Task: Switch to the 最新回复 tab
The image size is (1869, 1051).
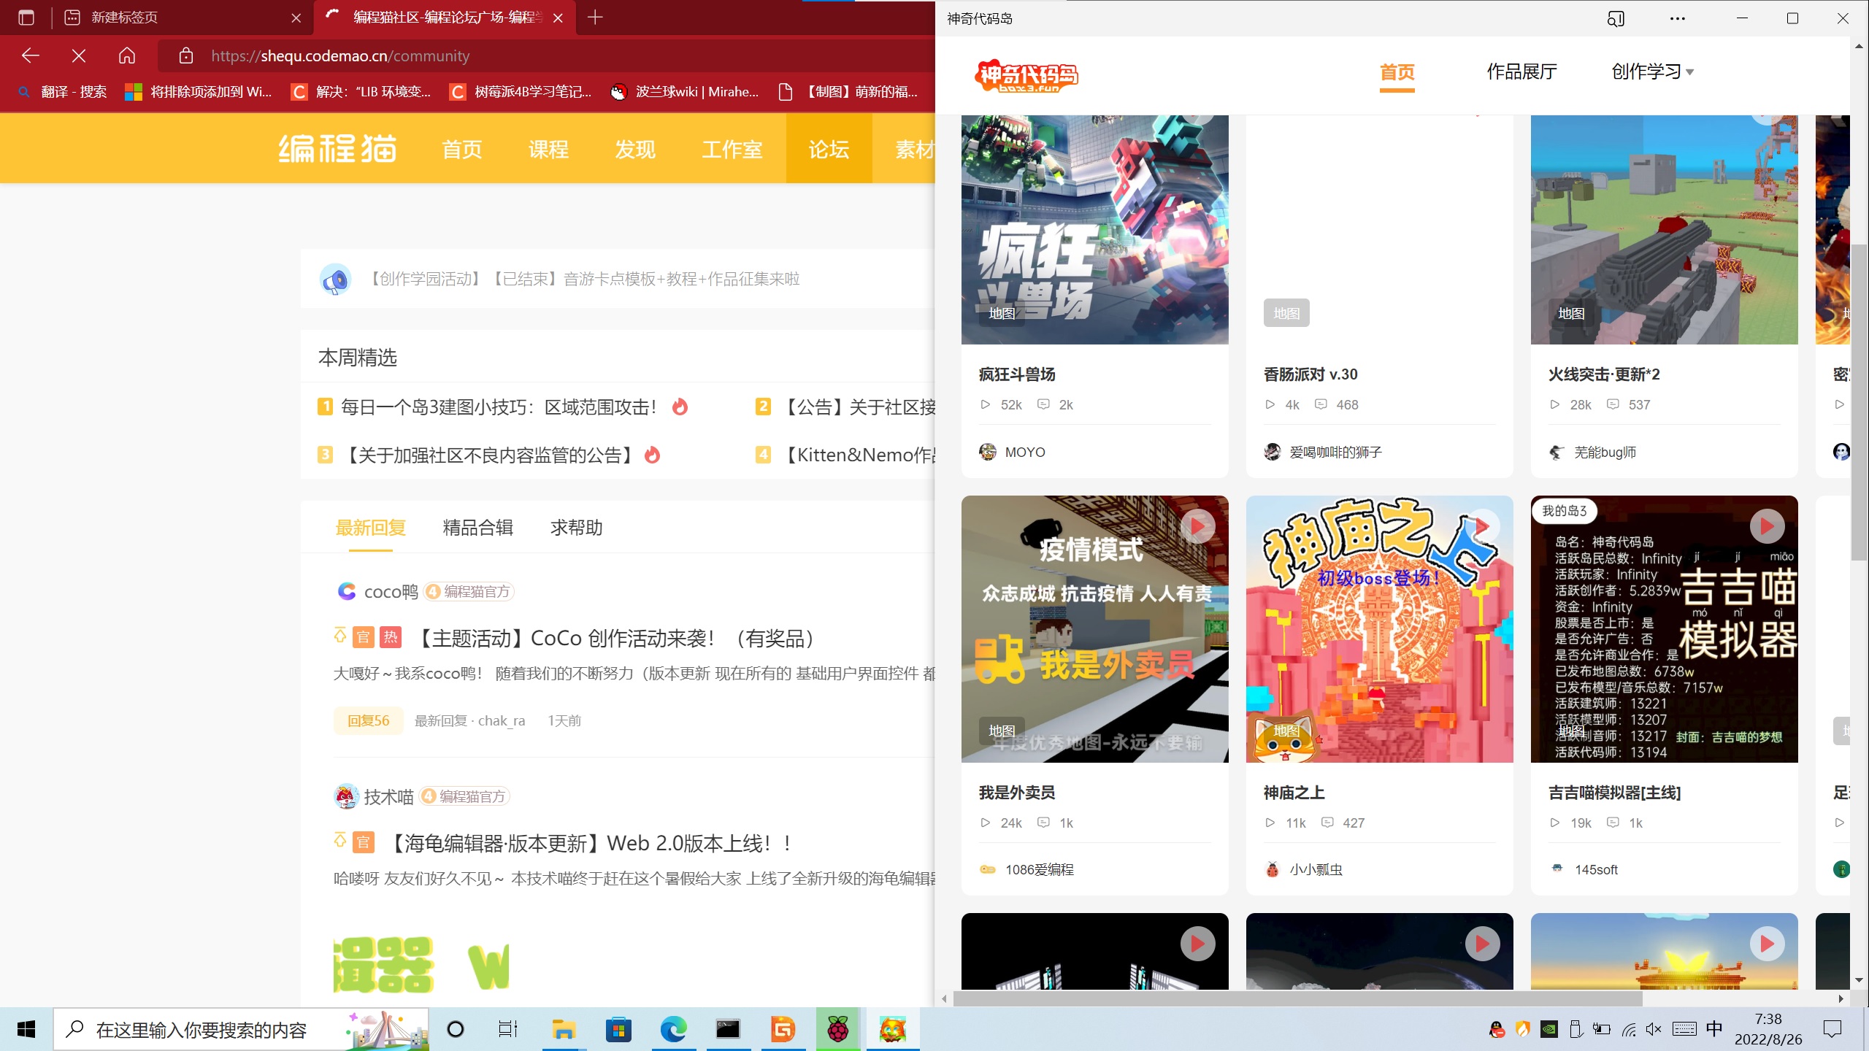Action: [x=370, y=528]
